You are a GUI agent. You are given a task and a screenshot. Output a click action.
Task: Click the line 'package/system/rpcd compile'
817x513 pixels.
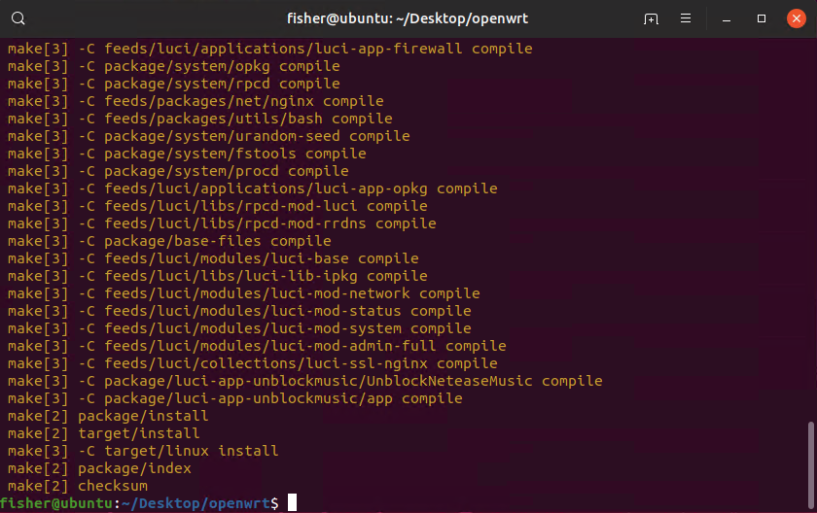click(173, 84)
